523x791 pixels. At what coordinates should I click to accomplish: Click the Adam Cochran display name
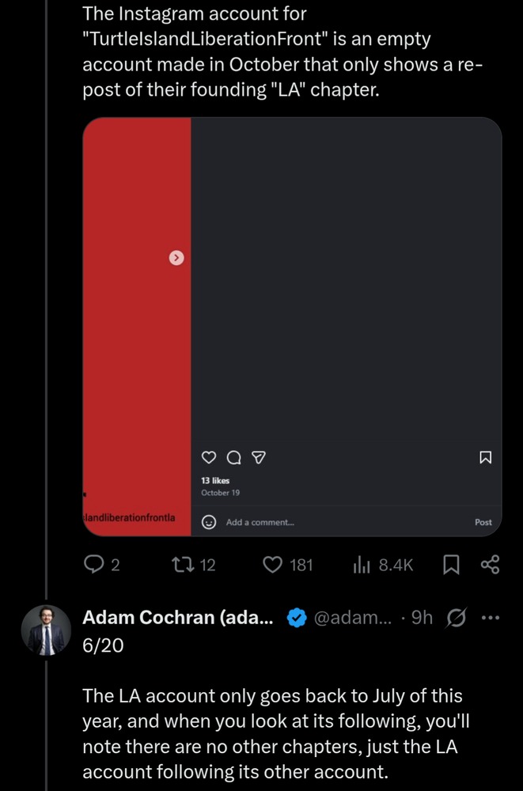[178, 618]
